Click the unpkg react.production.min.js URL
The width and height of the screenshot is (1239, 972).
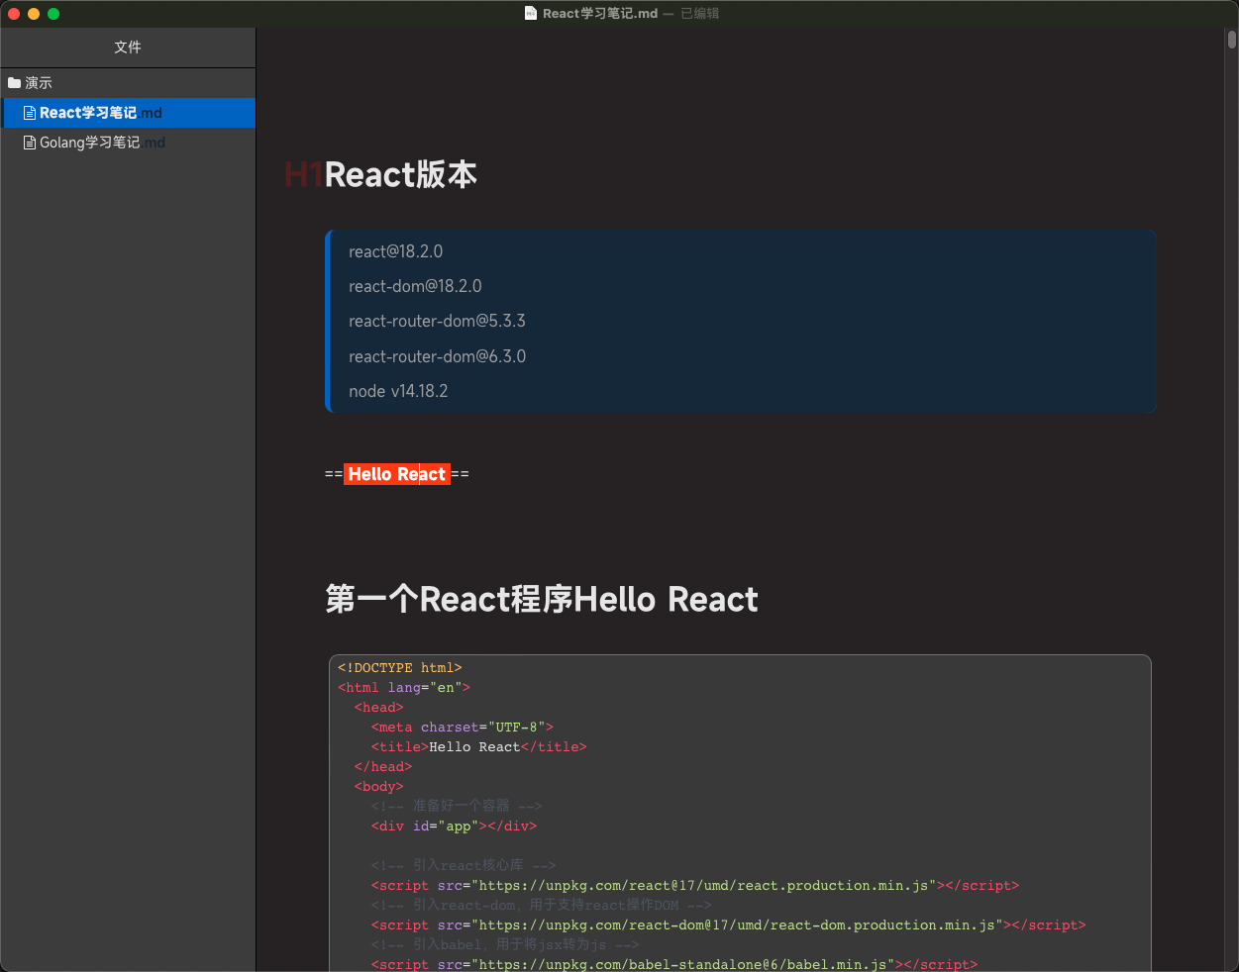click(x=702, y=886)
